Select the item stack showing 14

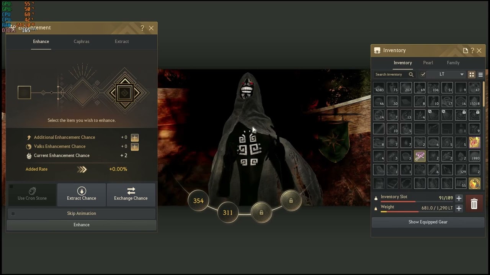coord(379,115)
